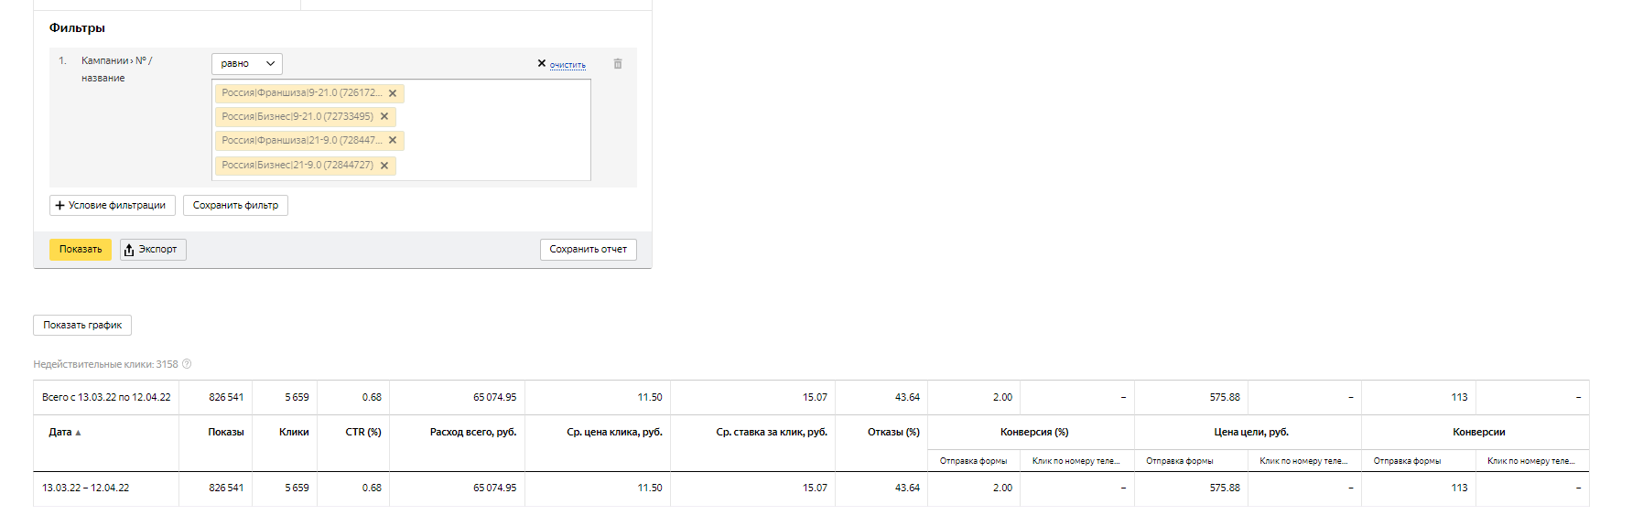The image size is (1643, 526).
Task: Click the Показы column header
Action: (225, 433)
